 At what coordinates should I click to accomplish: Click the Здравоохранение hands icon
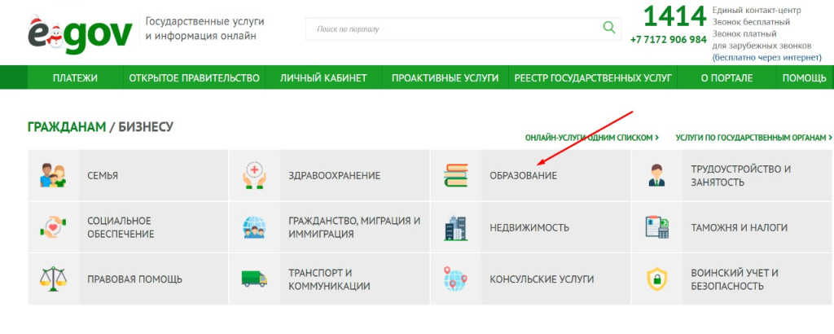(254, 175)
